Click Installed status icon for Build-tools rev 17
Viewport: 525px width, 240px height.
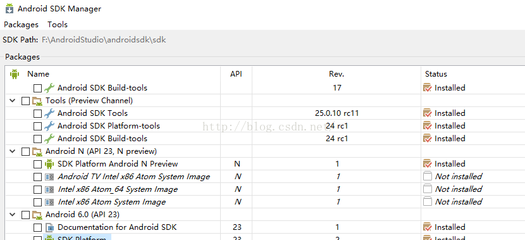click(428, 88)
